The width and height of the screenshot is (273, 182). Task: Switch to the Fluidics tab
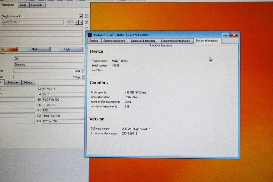point(94,41)
